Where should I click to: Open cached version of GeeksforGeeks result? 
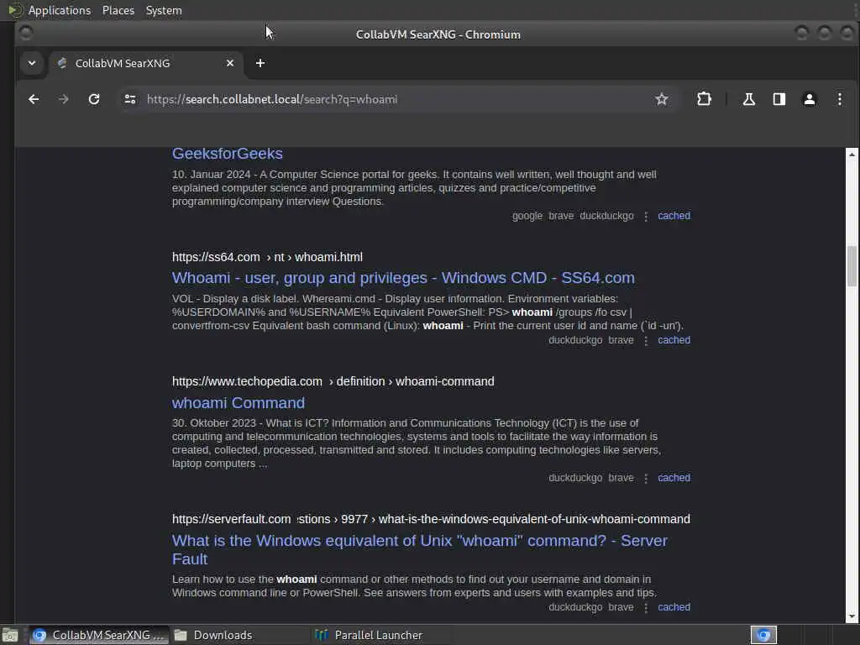674,216
